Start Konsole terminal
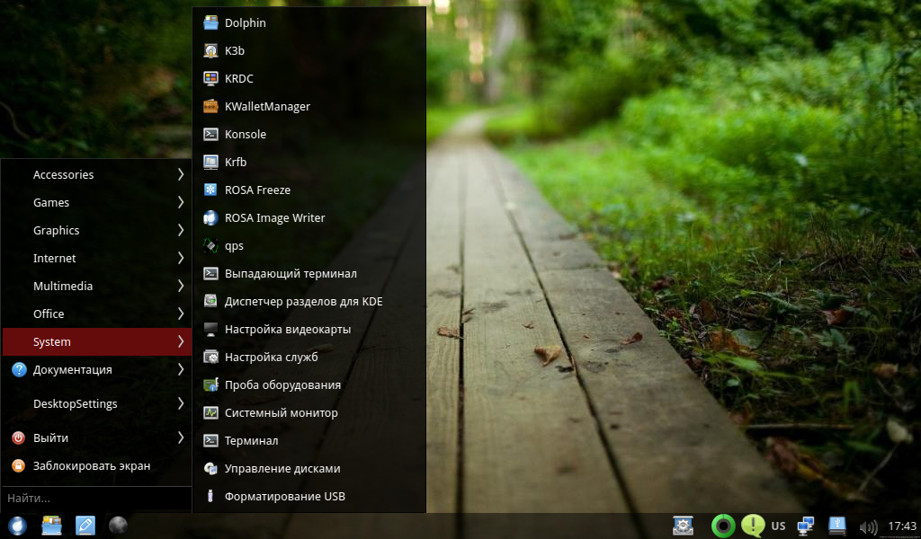This screenshot has height=539, width=921. pyautogui.click(x=245, y=135)
